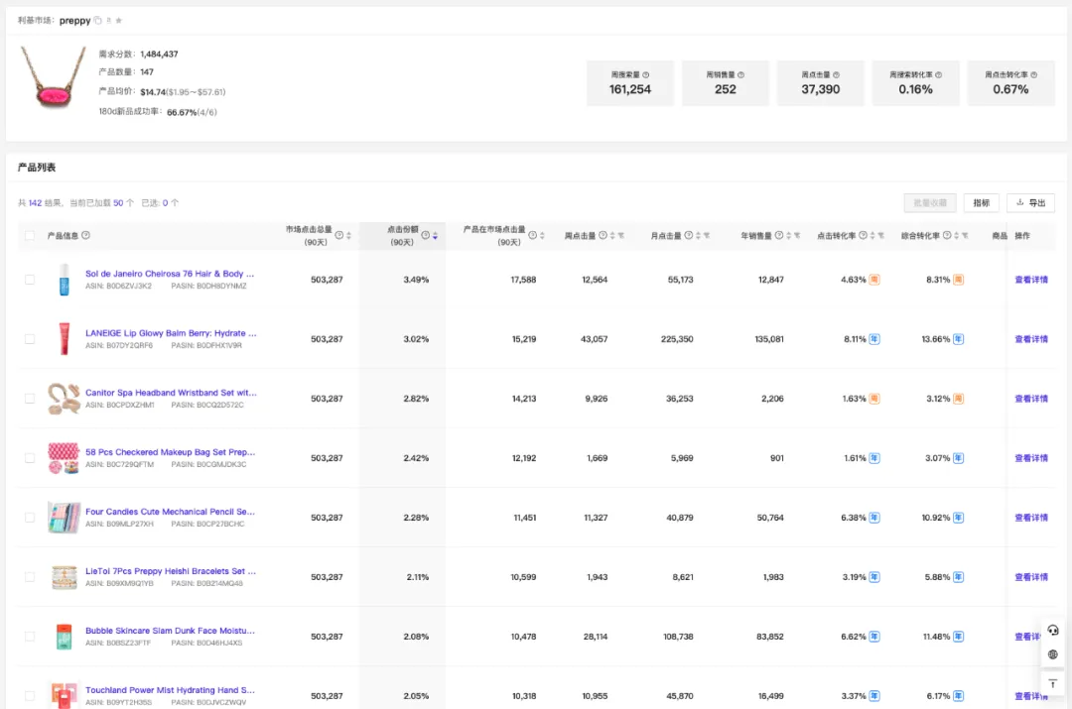Select the LANEIGE Lip Glowy Balm checkbox
The height and width of the screenshot is (709, 1072).
coord(30,339)
